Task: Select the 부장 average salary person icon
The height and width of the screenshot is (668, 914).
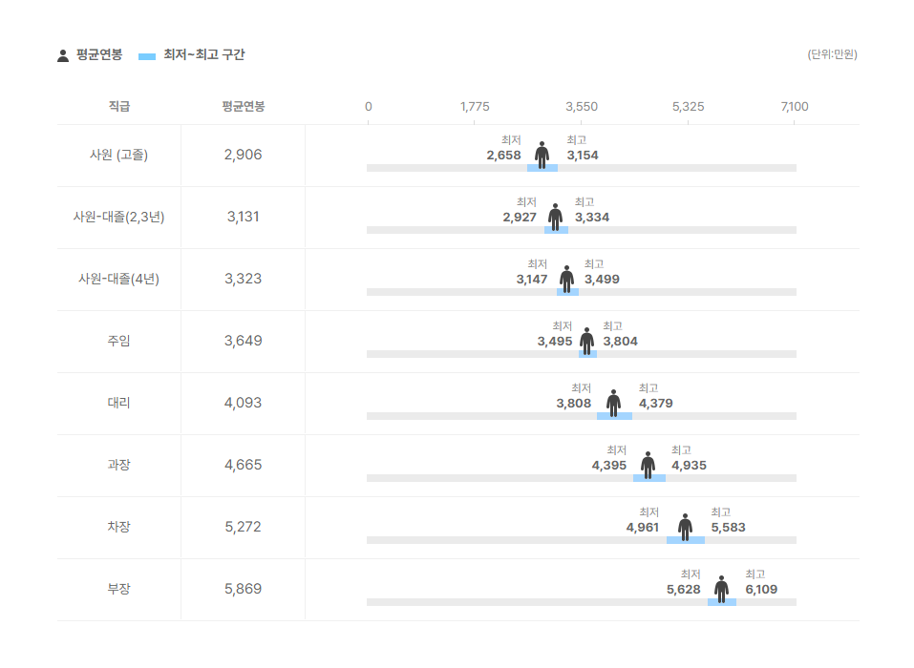Action: click(722, 590)
